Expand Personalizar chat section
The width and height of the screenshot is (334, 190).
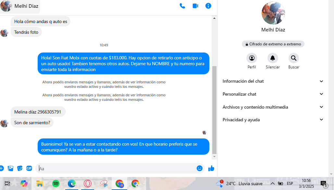click(x=273, y=94)
